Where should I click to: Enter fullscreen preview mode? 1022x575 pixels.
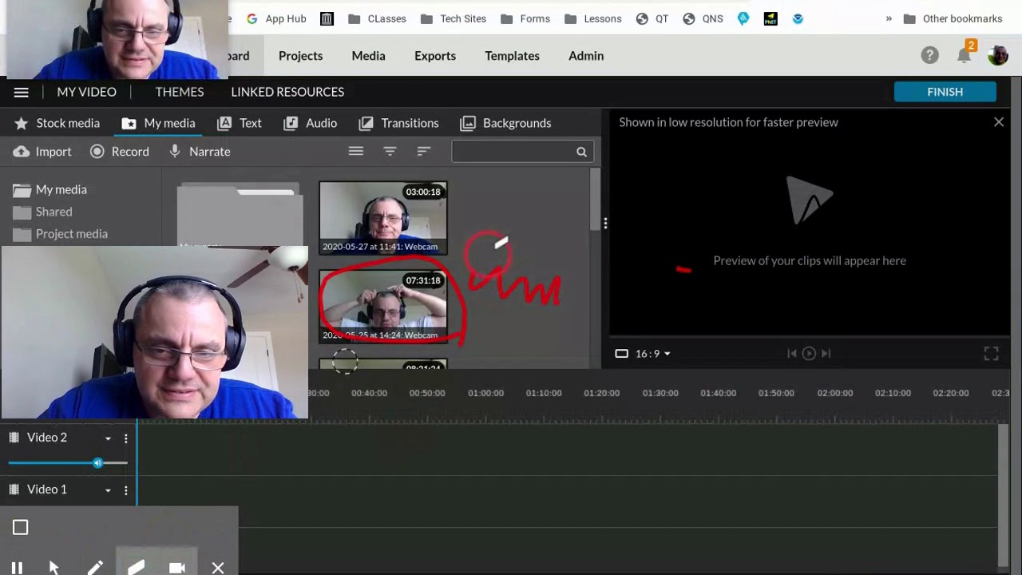pos(991,353)
